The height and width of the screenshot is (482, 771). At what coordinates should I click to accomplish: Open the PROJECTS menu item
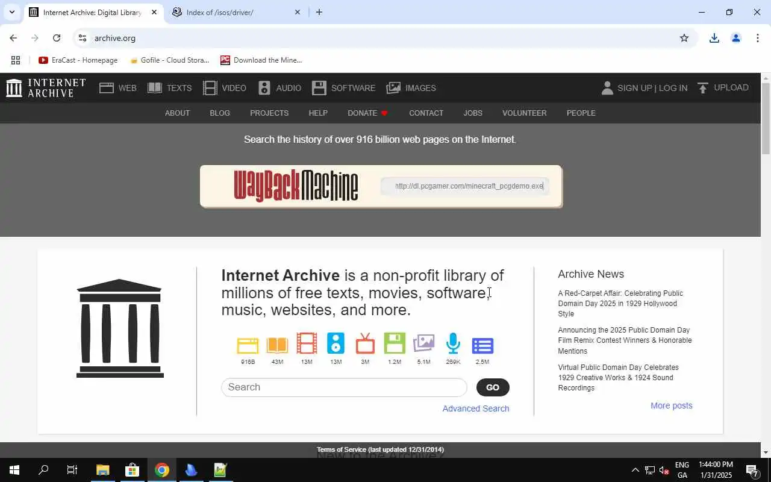tap(269, 113)
